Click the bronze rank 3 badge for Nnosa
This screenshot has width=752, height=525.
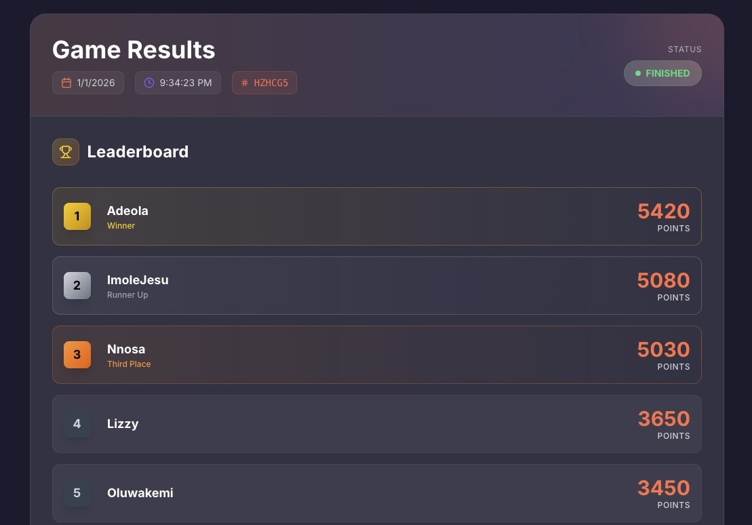point(77,354)
